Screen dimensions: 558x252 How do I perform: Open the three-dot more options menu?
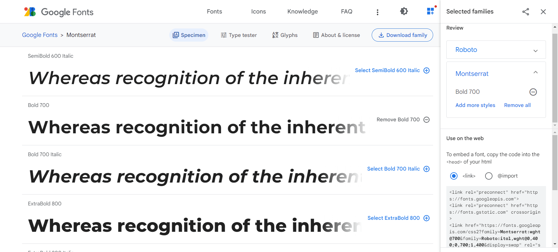pyautogui.click(x=378, y=12)
